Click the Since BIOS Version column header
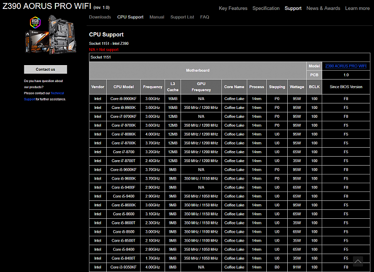The image size is (374, 272). pos(346,87)
